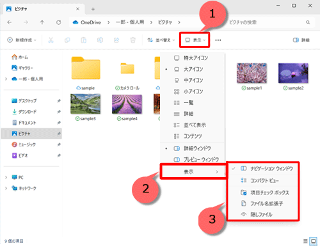The width and height of the screenshot is (320, 248).
Task: Unpin デスクトップ via its pin icon
Action: 59,101
